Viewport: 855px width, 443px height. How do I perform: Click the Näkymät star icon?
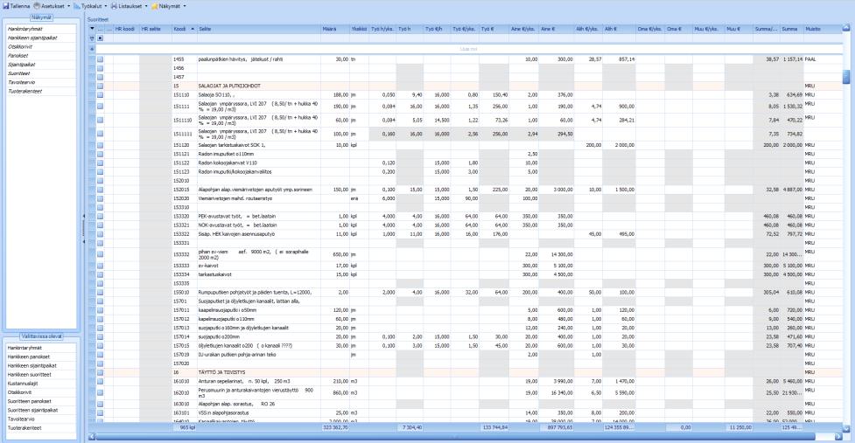click(x=154, y=6)
